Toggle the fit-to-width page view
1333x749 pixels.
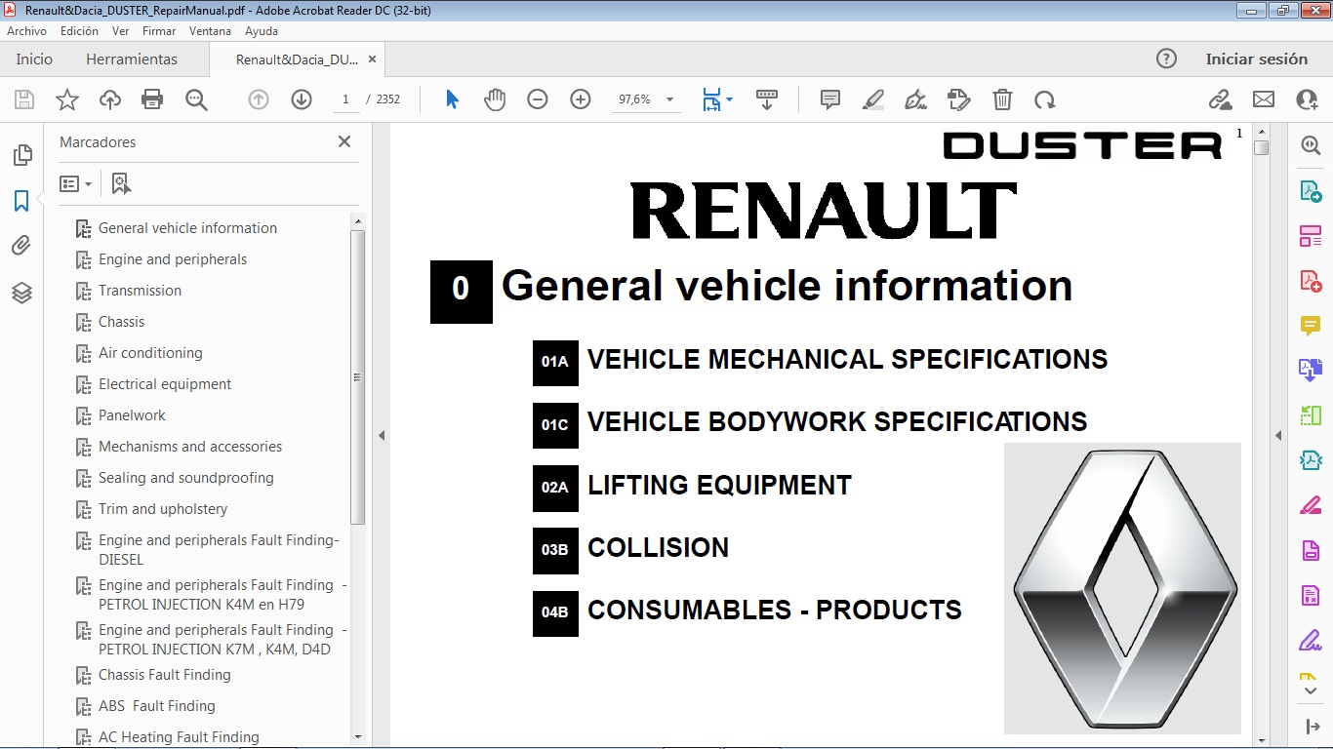pyautogui.click(x=713, y=99)
